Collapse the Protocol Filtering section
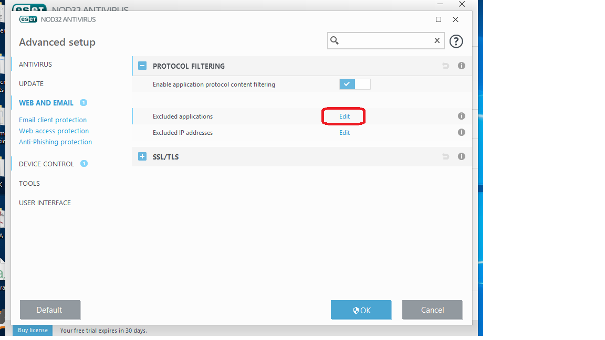This screenshot has width=605, height=340. coord(142,66)
